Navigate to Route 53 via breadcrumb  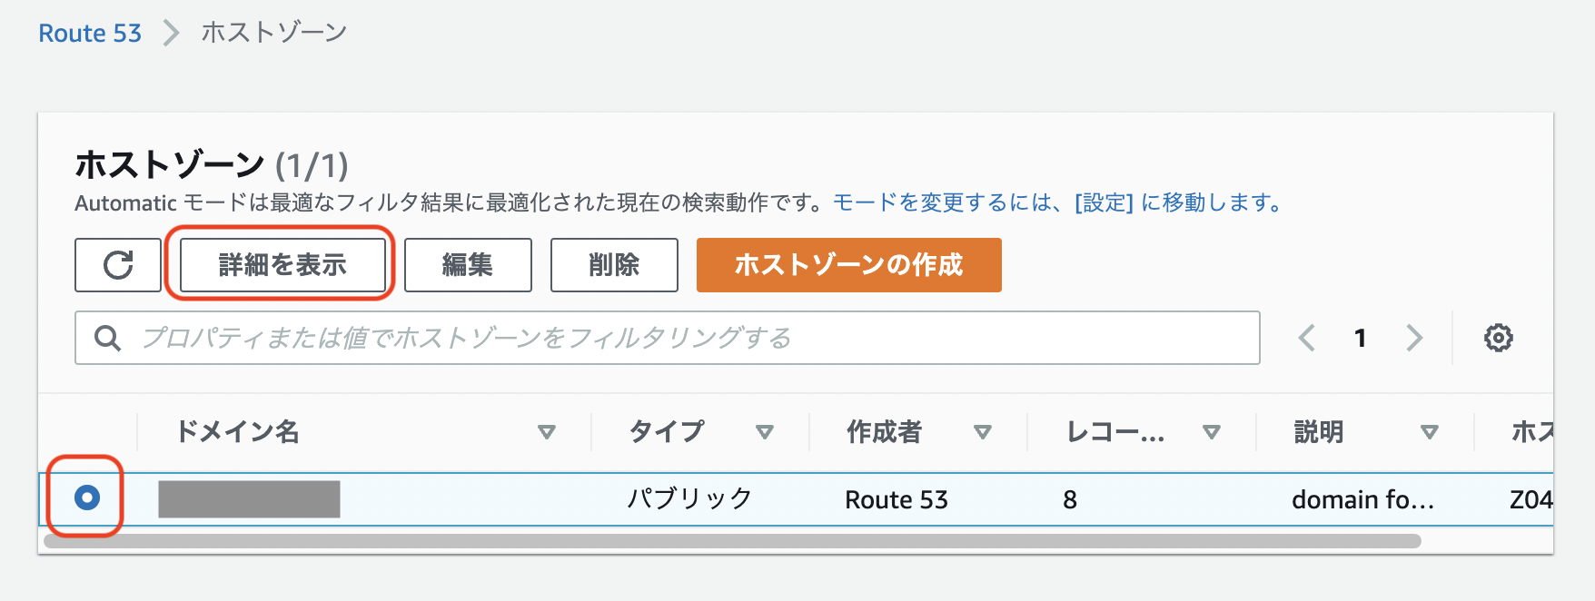coord(88,33)
